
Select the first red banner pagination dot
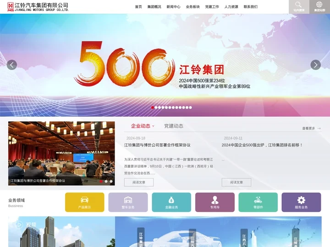point(153,107)
